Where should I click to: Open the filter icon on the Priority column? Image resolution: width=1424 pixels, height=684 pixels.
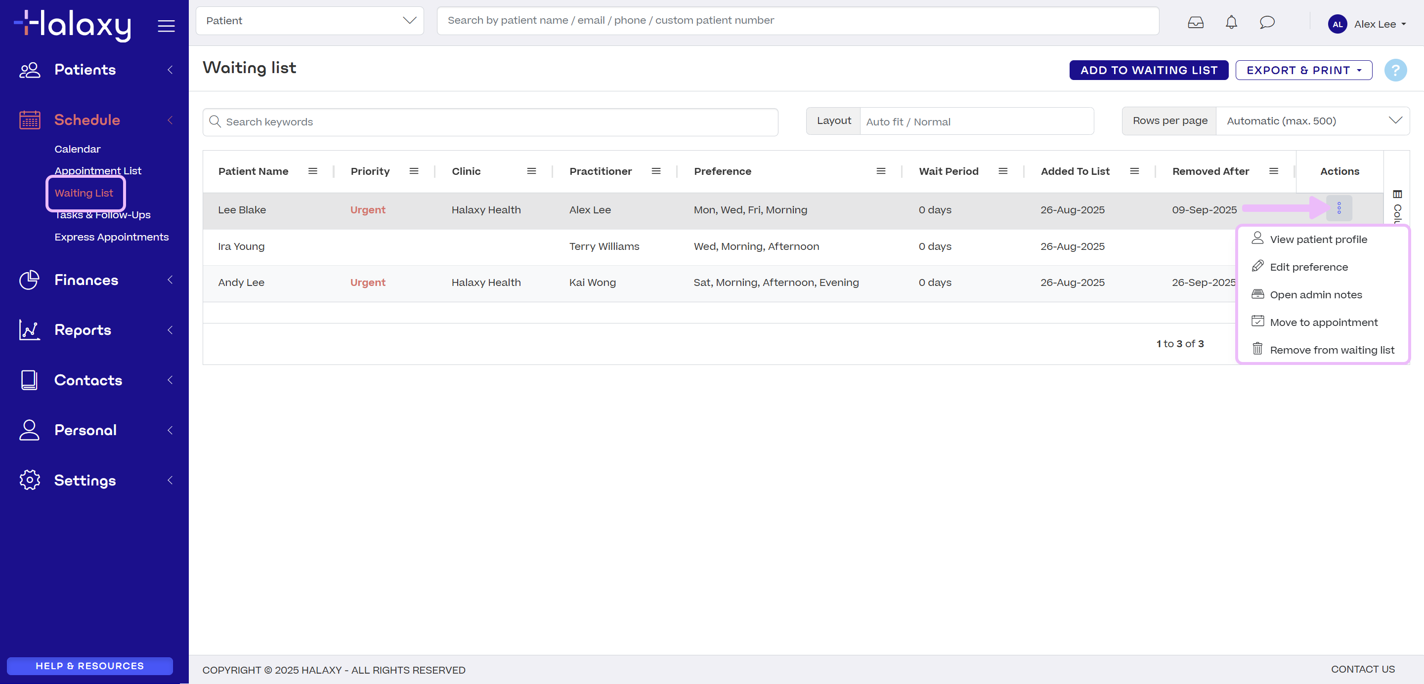[414, 171]
